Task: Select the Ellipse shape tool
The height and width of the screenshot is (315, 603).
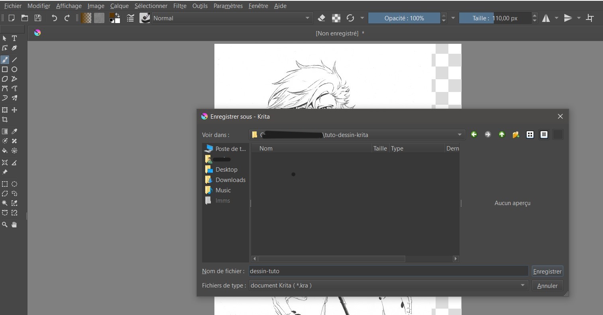Action: tap(14, 69)
